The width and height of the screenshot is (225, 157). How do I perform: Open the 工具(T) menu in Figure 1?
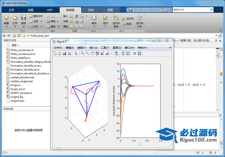(105, 48)
